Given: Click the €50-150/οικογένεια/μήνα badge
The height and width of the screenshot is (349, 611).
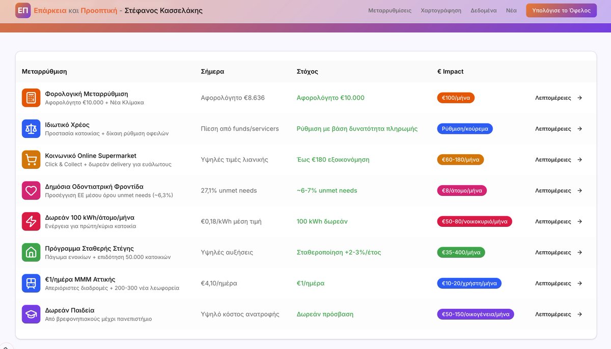Looking at the screenshot, I should 476,314.
